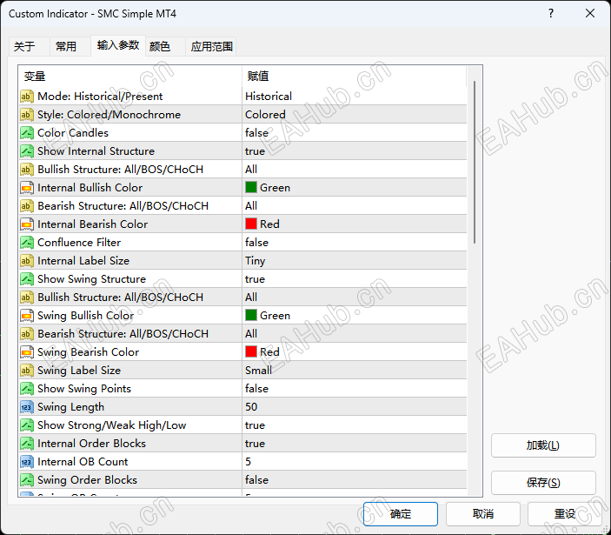Viewport: 611px width, 535px height.
Task: Click the icon next to Show Swing Structure
Action: click(27, 279)
